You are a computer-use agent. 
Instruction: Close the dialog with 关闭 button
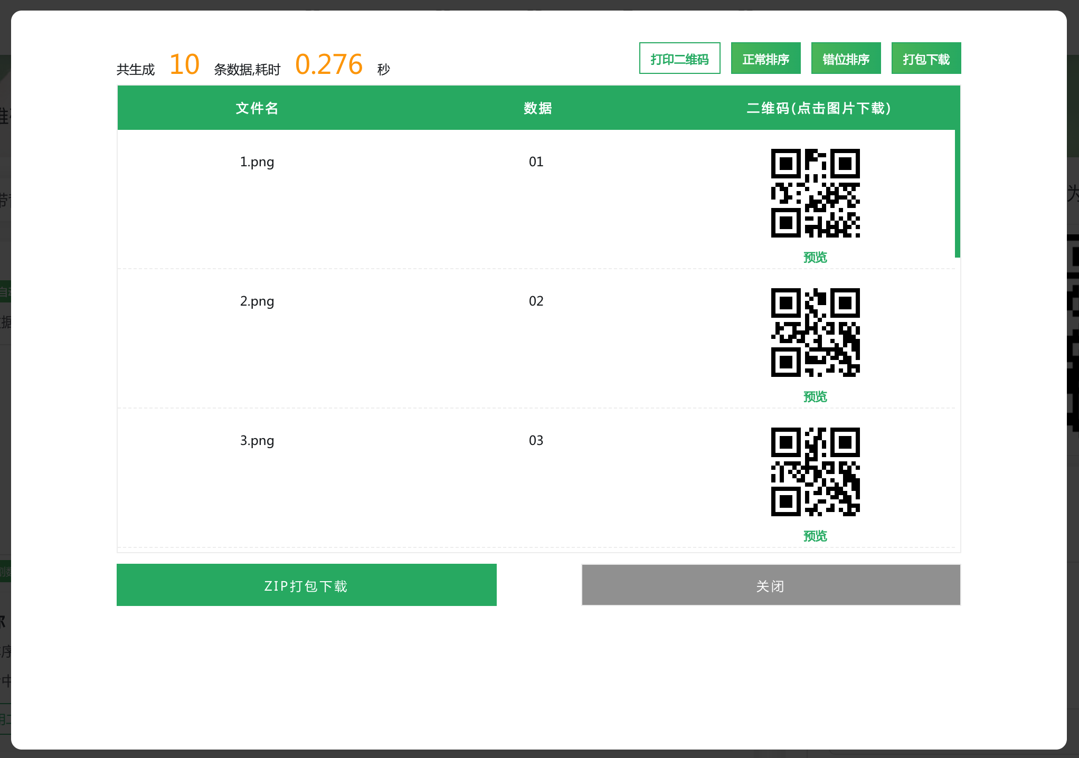pos(771,585)
